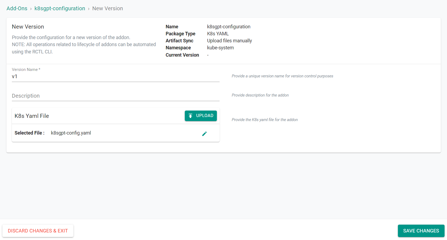Click the k8sgpt-configuration Name value
Image resolution: width=447 pixels, height=240 pixels.
(x=229, y=27)
